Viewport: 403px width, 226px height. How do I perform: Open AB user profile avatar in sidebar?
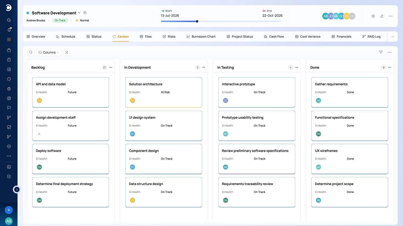pyautogui.click(x=9, y=221)
